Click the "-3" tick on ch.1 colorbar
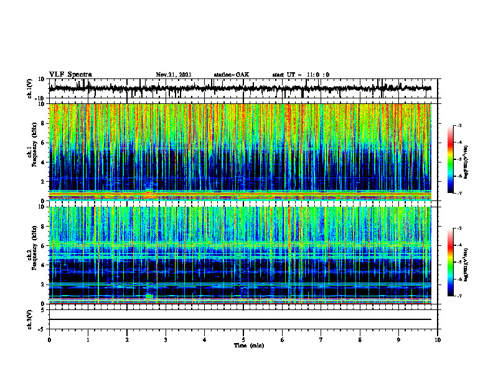Viewport: 493px width, 381px height. click(x=459, y=126)
